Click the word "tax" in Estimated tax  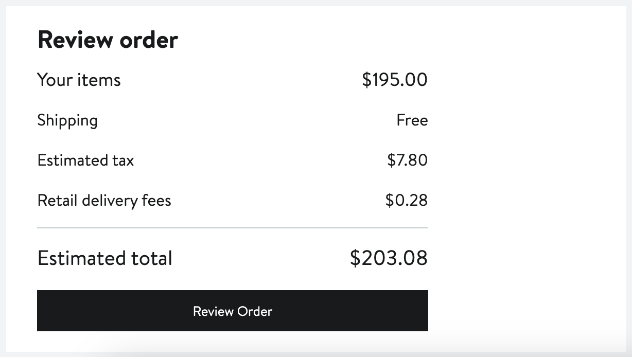pos(123,160)
